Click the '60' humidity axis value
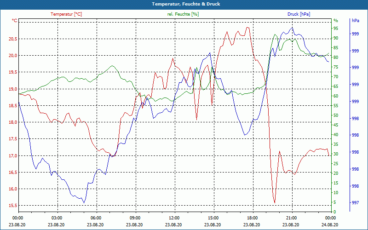The image size is (368, 230). pos(336,96)
